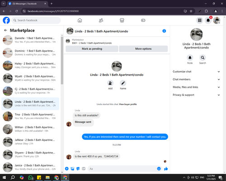This screenshot has height=181, width=226.
Task: Choose a sticker
Action: tap(78, 169)
